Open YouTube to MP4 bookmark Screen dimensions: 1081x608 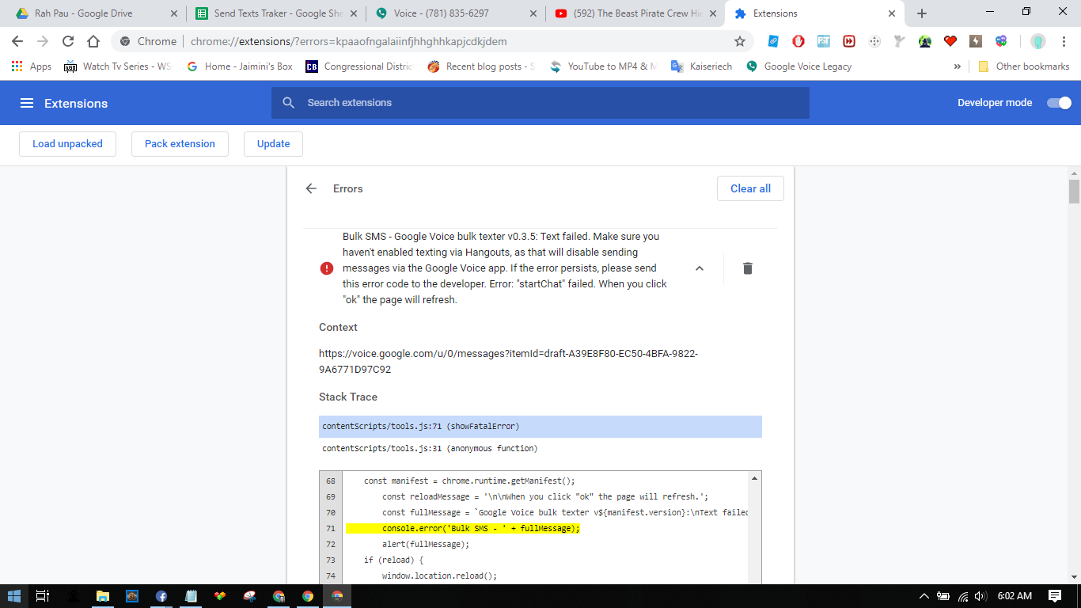click(603, 66)
